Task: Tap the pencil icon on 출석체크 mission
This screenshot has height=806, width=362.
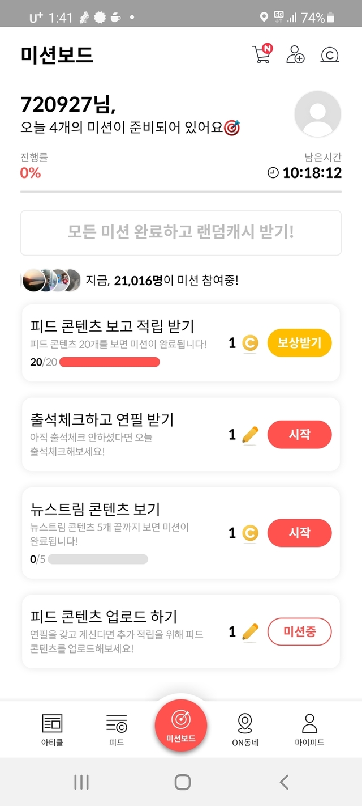Action: click(250, 435)
